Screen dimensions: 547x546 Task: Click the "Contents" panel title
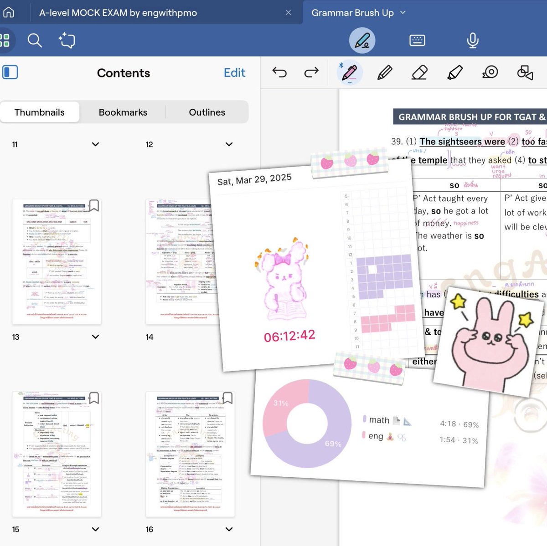click(x=124, y=73)
